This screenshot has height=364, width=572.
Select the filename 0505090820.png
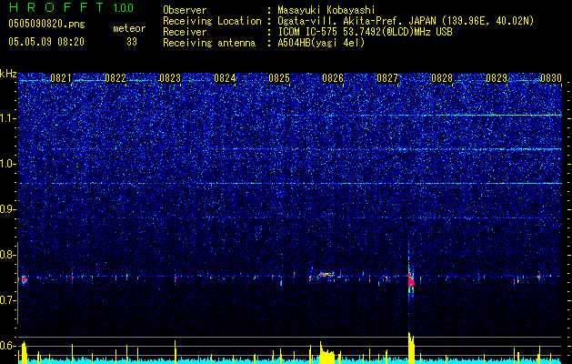(x=46, y=24)
